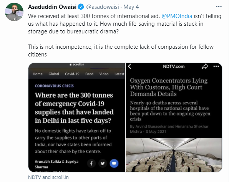The height and width of the screenshot is (182, 234).
Task: Select the Global nav item
Action: pos(54,74)
